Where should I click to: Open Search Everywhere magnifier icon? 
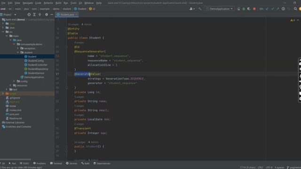click(x=295, y=9)
